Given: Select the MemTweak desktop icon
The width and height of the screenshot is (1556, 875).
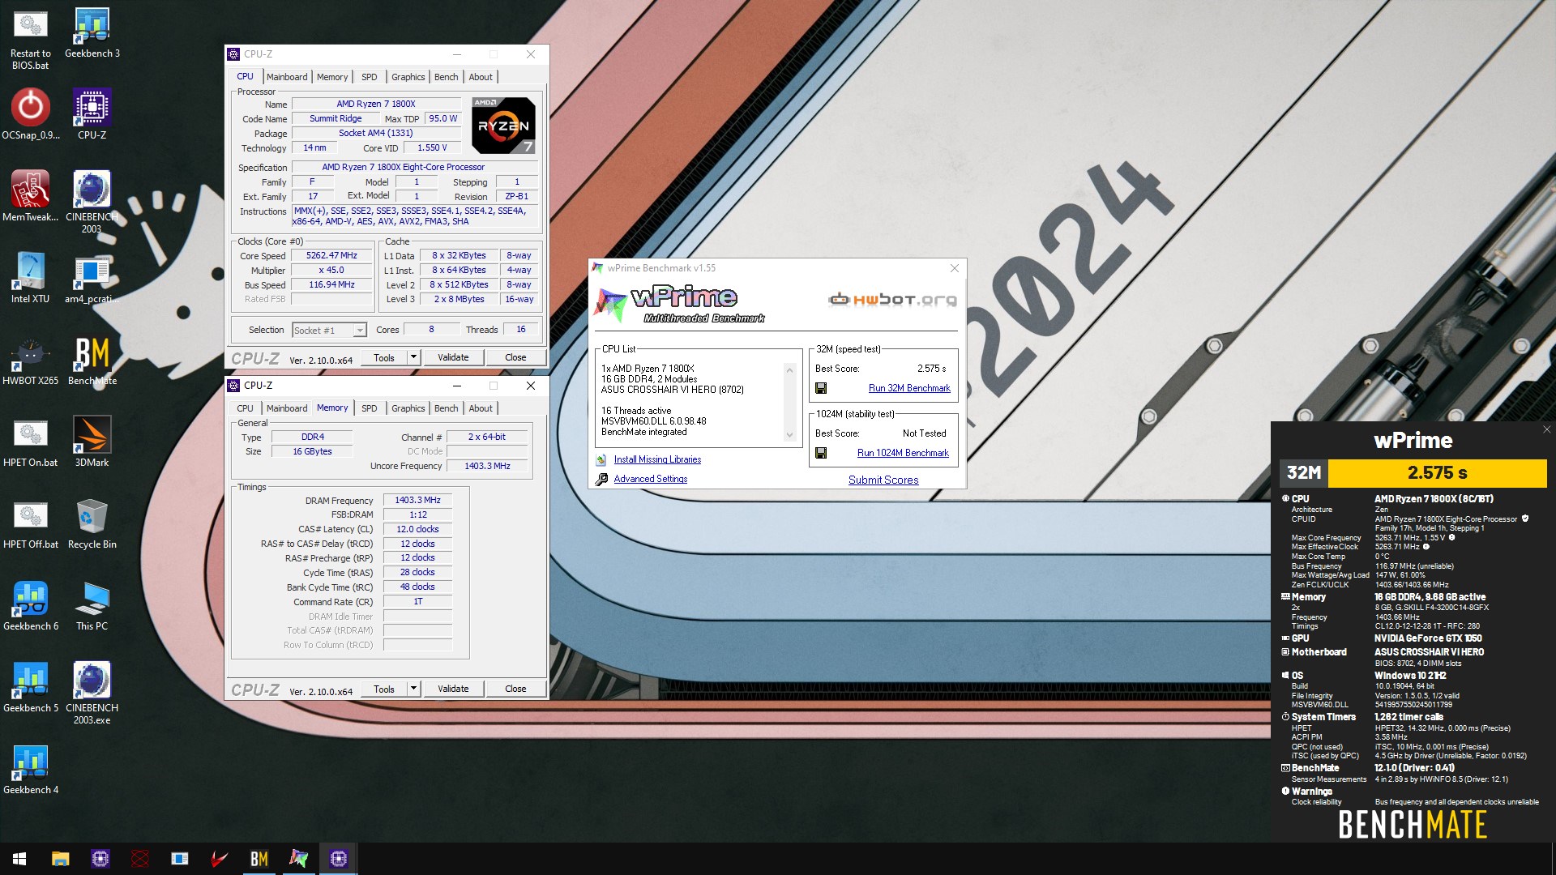Looking at the screenshot, I should click(30, 196).
